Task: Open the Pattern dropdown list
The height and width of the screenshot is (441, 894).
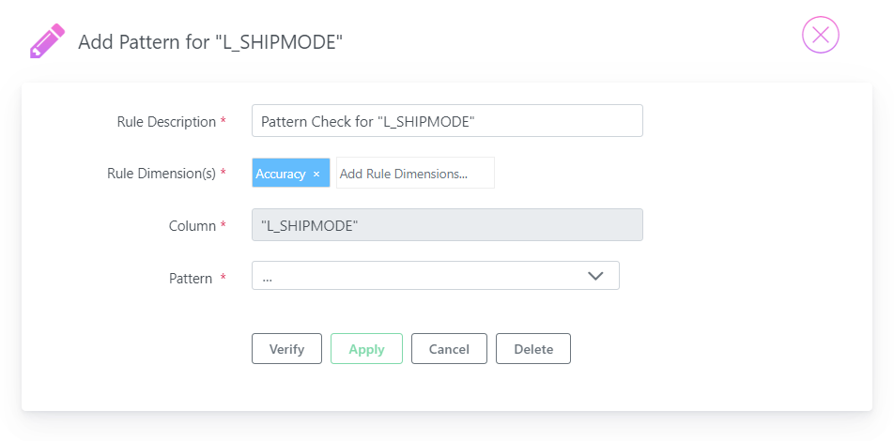Action: [435, 276]
